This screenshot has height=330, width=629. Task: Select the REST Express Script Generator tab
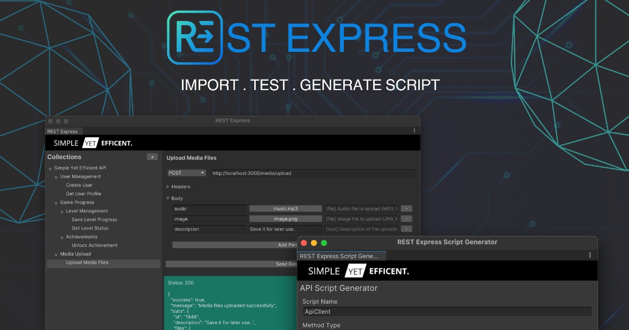coord(341,256)
